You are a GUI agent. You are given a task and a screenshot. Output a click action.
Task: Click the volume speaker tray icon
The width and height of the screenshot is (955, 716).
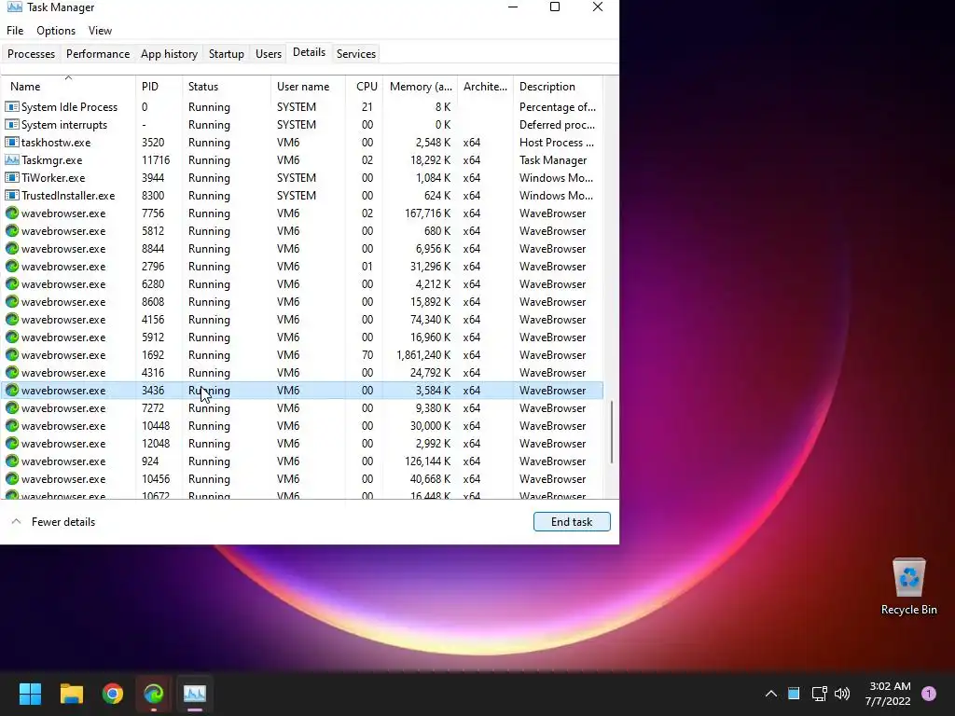(842, 694)
